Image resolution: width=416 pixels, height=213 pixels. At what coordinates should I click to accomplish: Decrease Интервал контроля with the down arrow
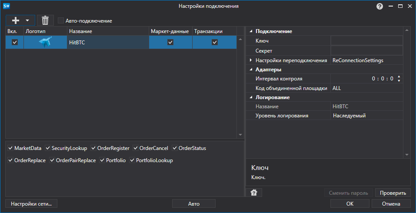399,81
